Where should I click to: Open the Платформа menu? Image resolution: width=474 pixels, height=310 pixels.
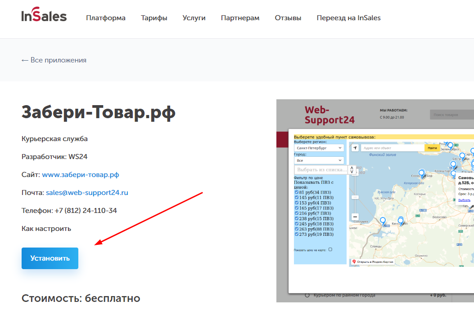[105, 18]
